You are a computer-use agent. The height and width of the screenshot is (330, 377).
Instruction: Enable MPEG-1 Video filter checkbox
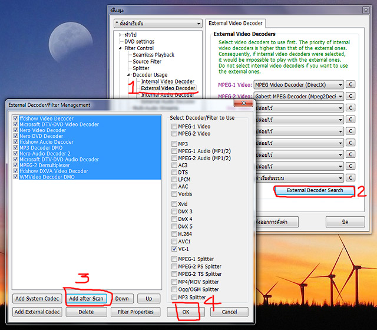(x=174, y=126)
